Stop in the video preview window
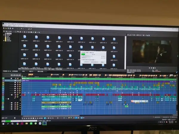Screen dimensions: 179x134 tap(153, 68)
